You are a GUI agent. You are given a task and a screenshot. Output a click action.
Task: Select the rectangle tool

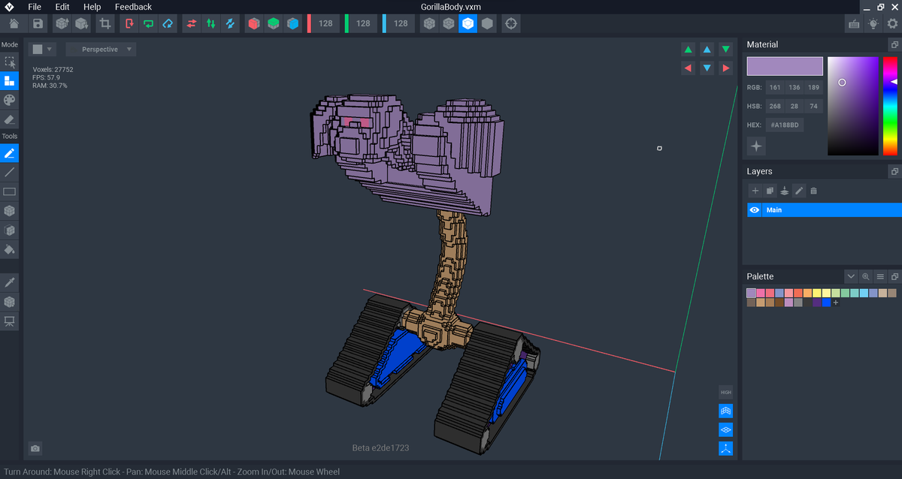click(x=10, y=192)
